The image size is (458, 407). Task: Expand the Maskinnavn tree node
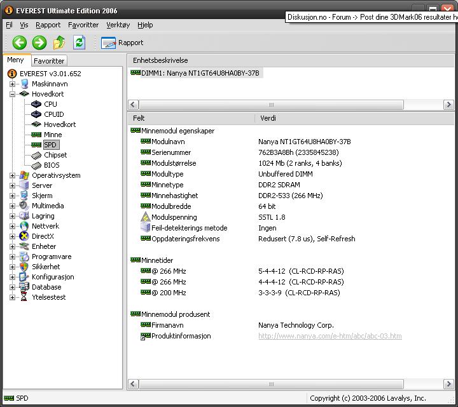12,84
